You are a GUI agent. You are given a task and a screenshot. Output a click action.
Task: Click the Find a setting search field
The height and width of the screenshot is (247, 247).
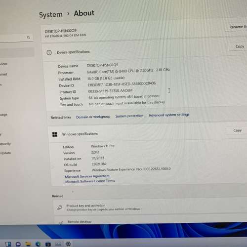point(16,38)
